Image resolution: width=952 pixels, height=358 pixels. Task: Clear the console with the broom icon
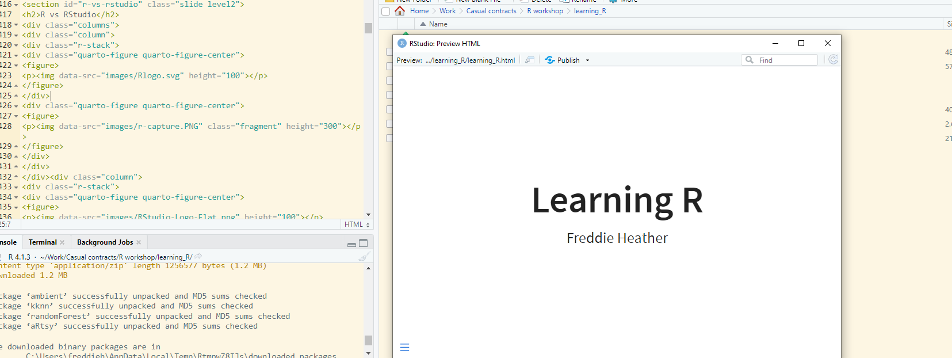364,257
